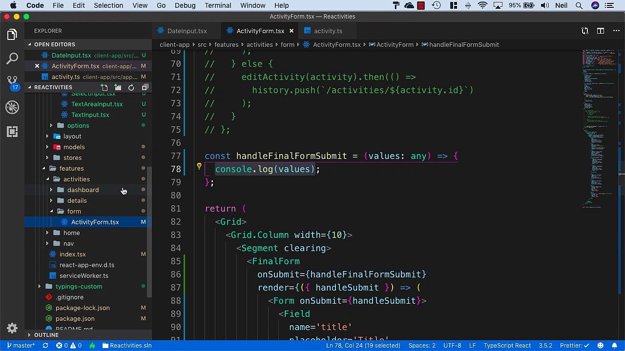Click the lightbulb quick fix icon

pyautogui.click(x=199, y=167)
